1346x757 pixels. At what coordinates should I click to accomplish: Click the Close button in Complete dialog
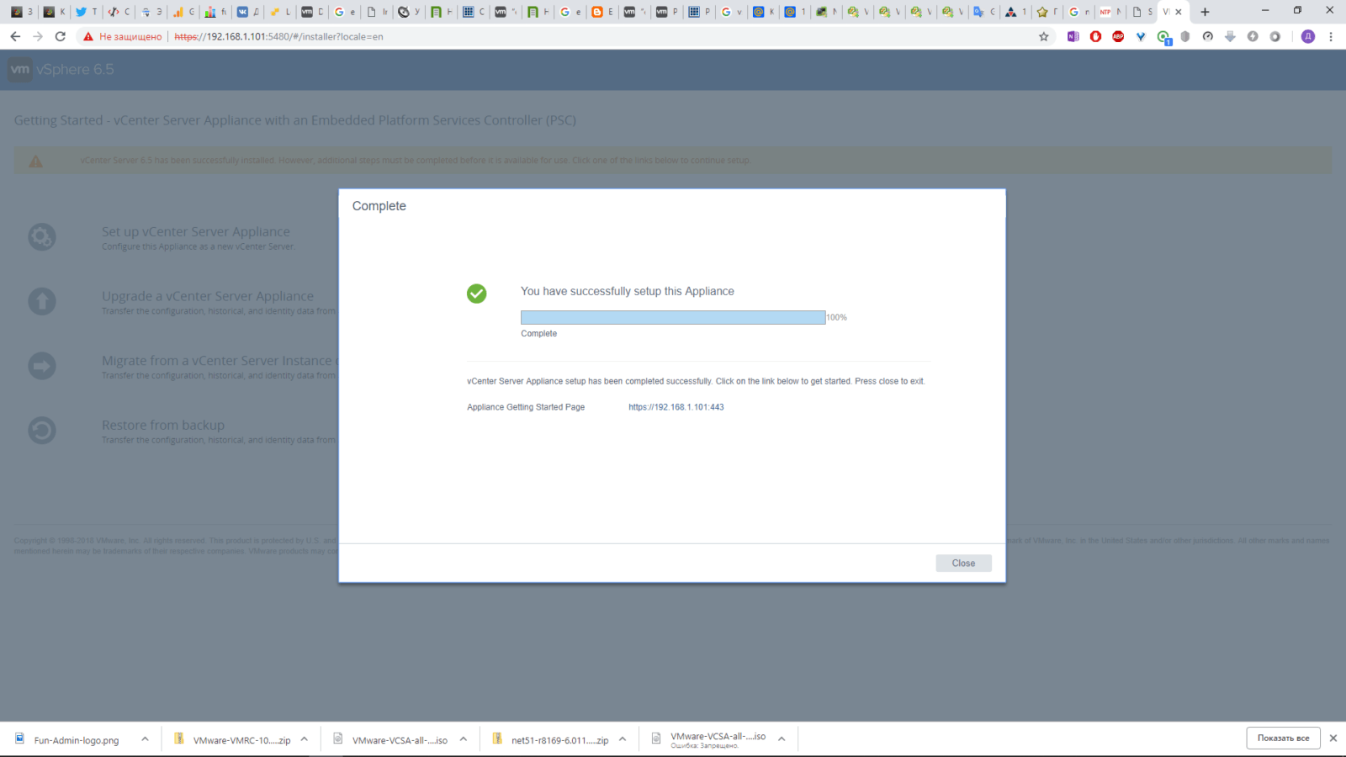[x=963, y=564]
